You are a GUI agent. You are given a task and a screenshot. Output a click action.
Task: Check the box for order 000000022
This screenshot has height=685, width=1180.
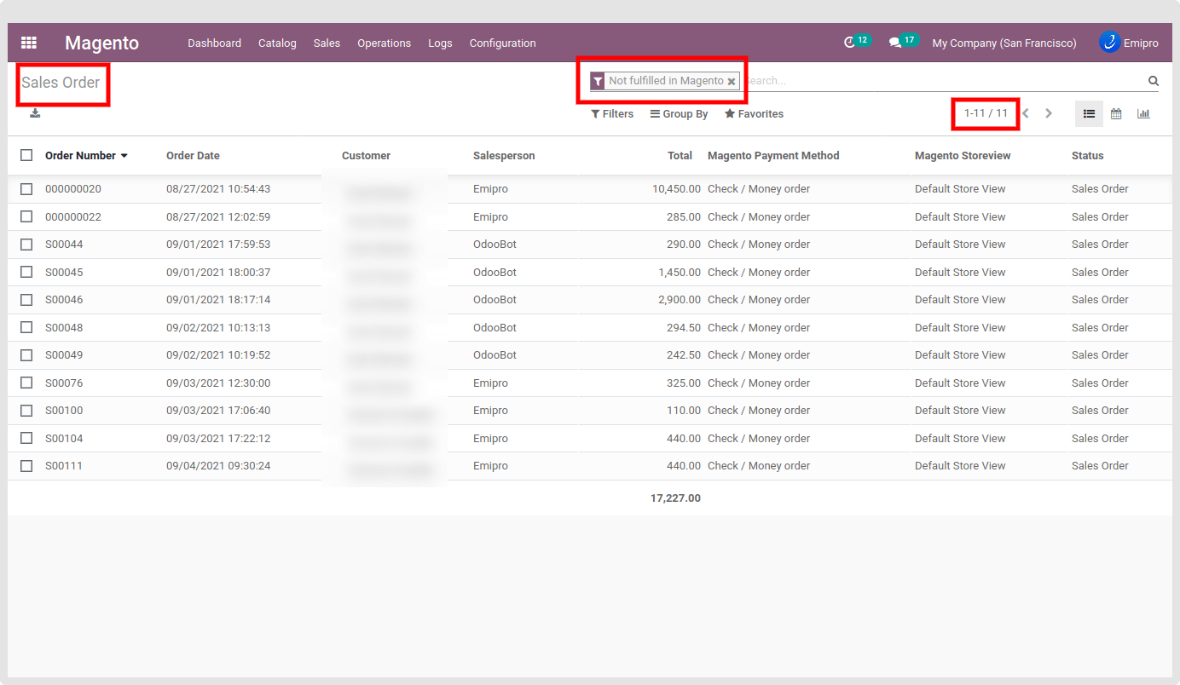pyautogui.click(x=26, y=216)
